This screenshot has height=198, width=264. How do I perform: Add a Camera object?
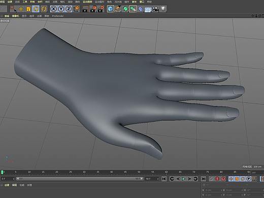tap(155, 9)
